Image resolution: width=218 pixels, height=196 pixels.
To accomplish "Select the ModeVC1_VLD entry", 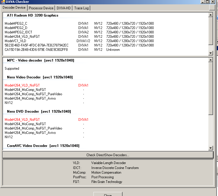I will click(15, 41).
